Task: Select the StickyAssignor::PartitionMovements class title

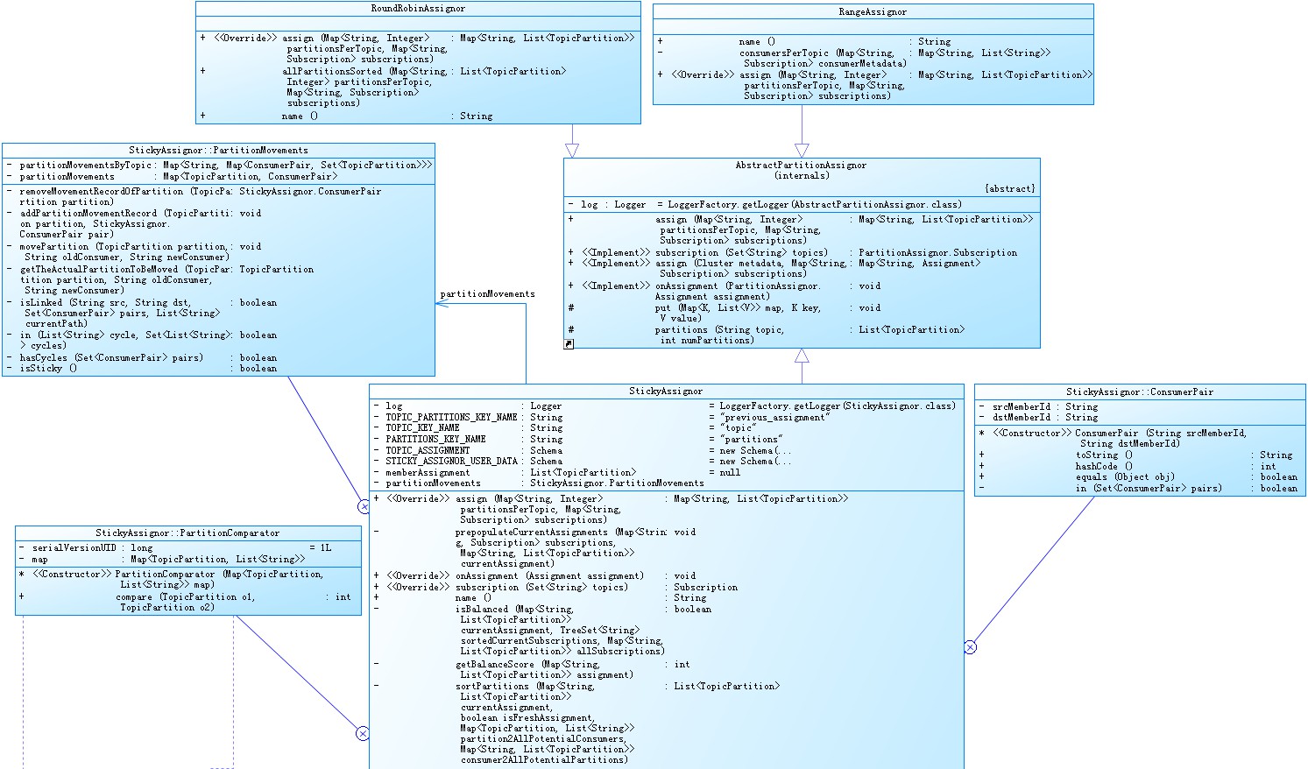Action: coord(218,150)
